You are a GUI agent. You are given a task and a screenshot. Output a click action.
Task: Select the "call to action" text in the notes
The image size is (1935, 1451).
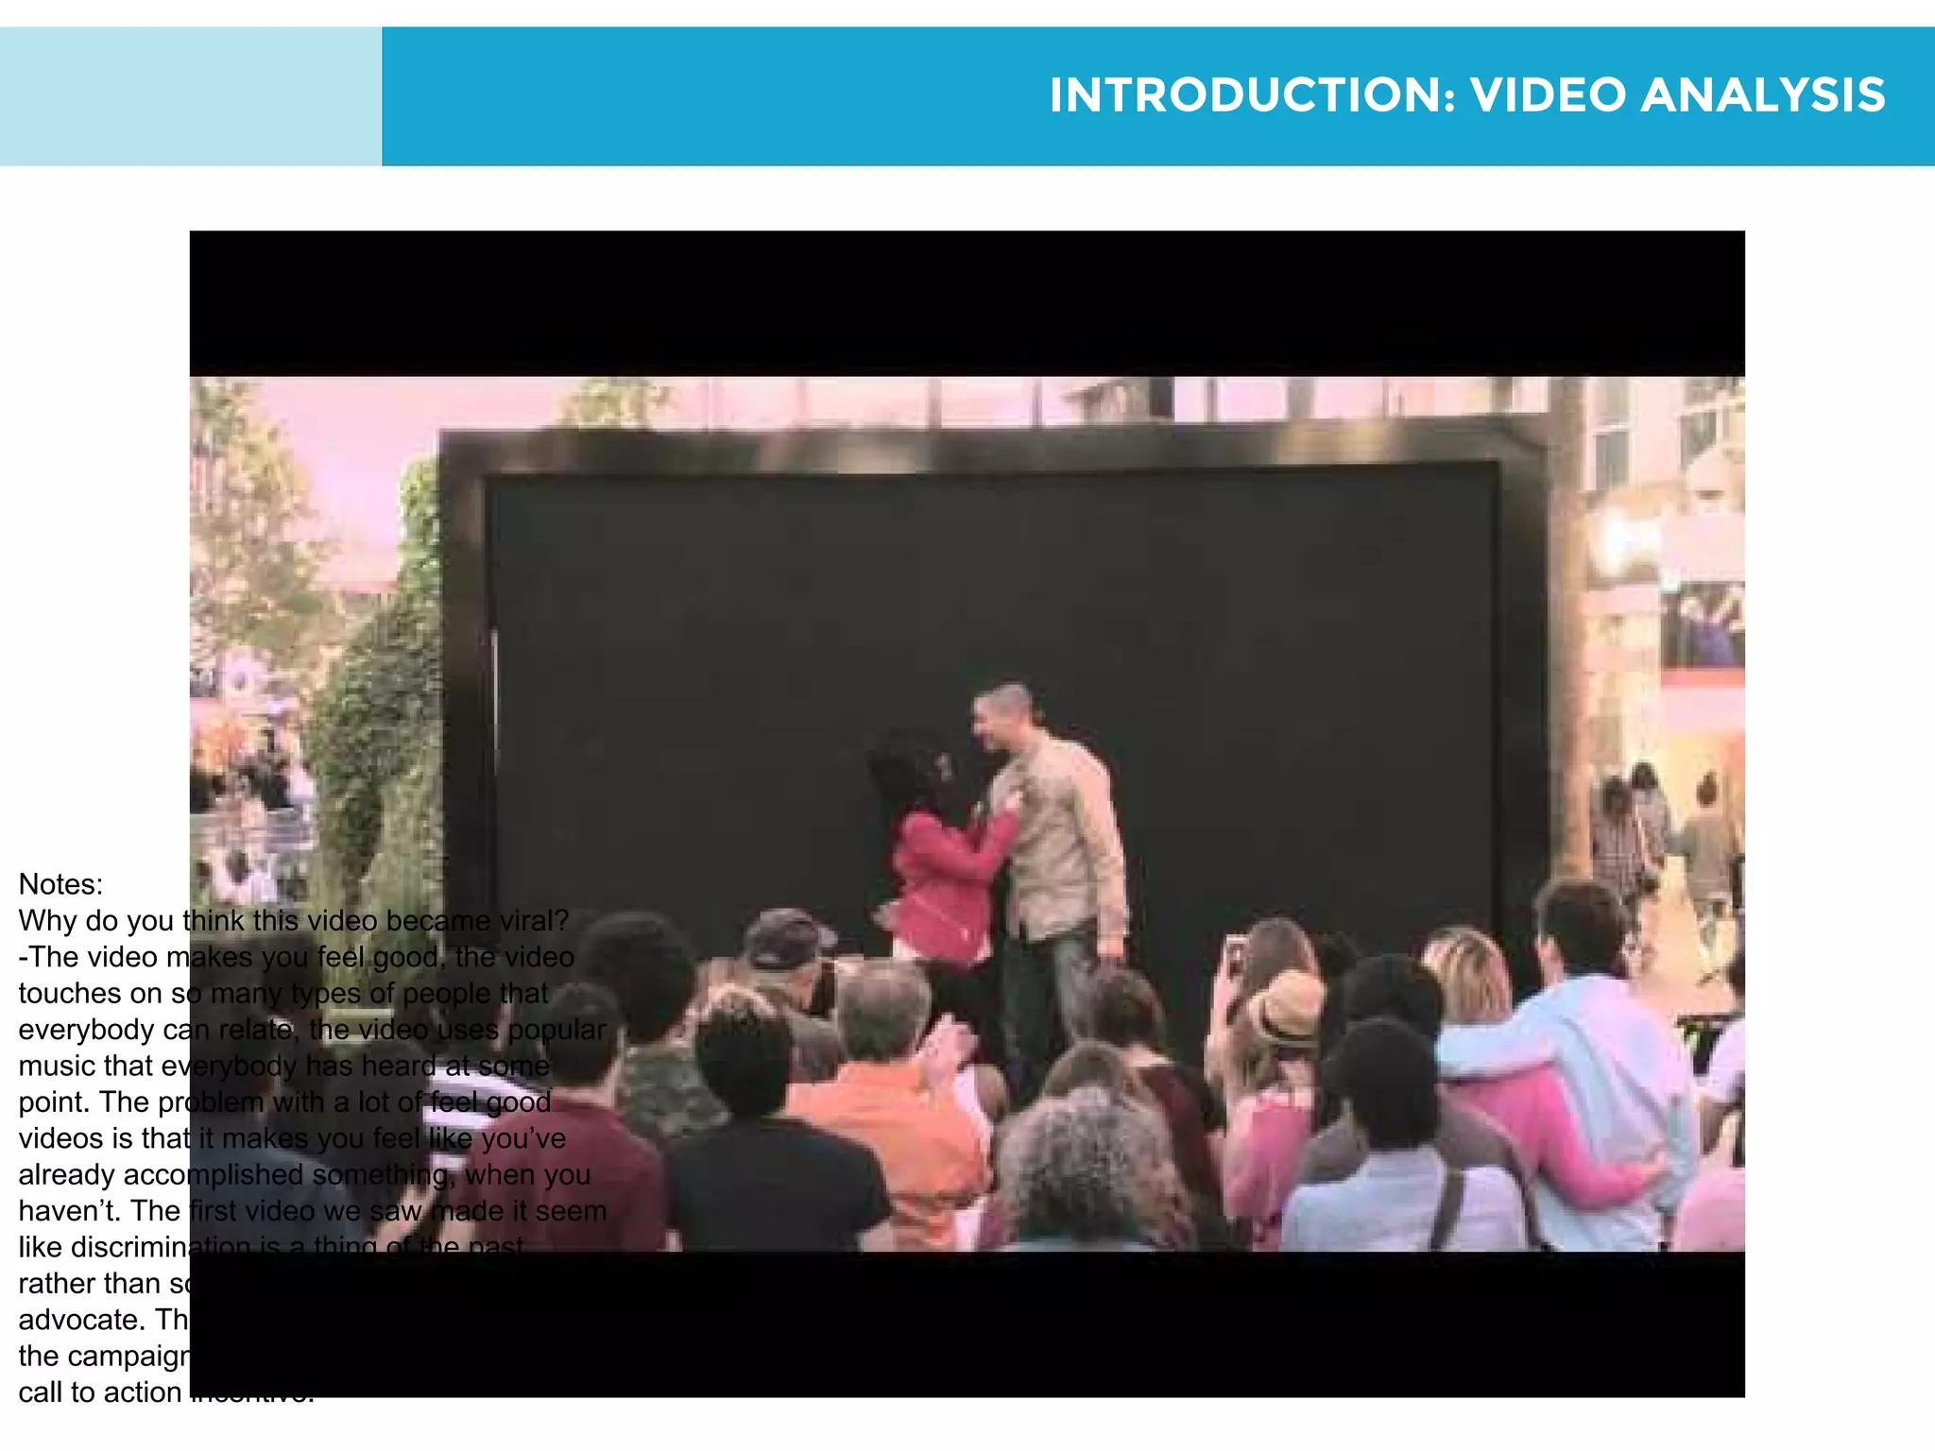tap(99, 1392)
